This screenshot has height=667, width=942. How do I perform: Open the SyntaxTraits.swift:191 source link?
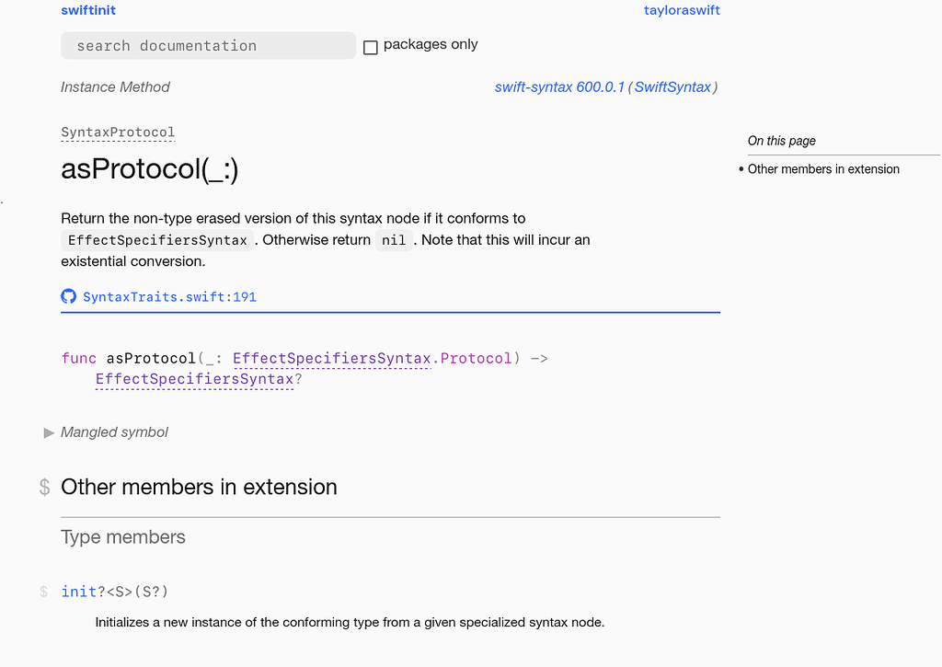point(169,296)
